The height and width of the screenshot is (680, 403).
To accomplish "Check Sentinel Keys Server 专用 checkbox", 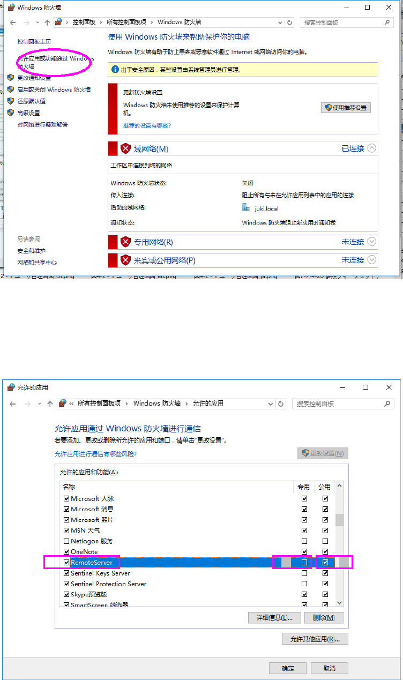I will point(304,573).
